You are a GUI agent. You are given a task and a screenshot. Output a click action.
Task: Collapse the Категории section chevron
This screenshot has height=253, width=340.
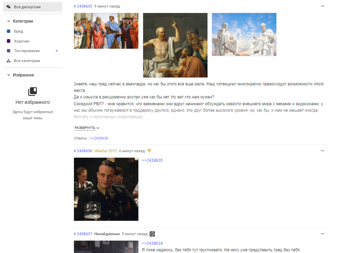tap(9, 21)
